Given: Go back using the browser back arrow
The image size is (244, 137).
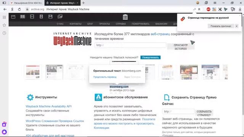Looking at the screenshot, I should pos(5,9).
